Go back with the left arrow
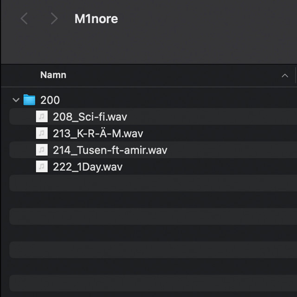Screen dimensions: 297x297 click(25, 19)
